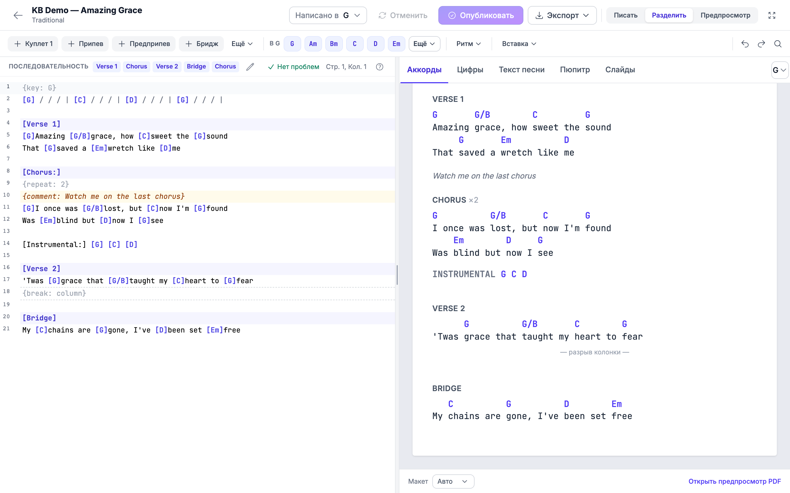Open the Ещё chords dropdown
Viewport: 790px width, 493px height.
tap(424, 44)
